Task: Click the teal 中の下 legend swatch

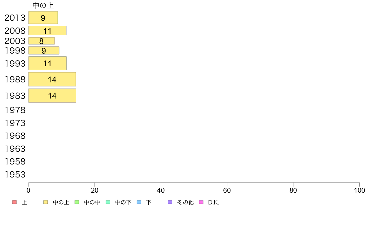Action: pyautogui.click(x=108, y=202)
